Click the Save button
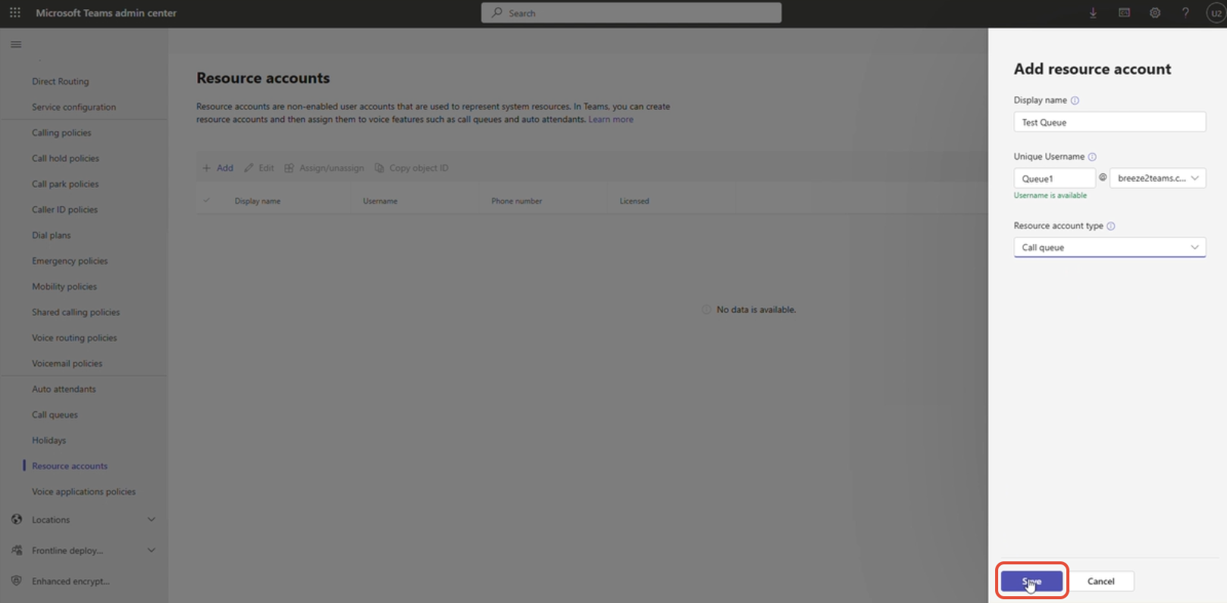 click(x=1031, y=581)
